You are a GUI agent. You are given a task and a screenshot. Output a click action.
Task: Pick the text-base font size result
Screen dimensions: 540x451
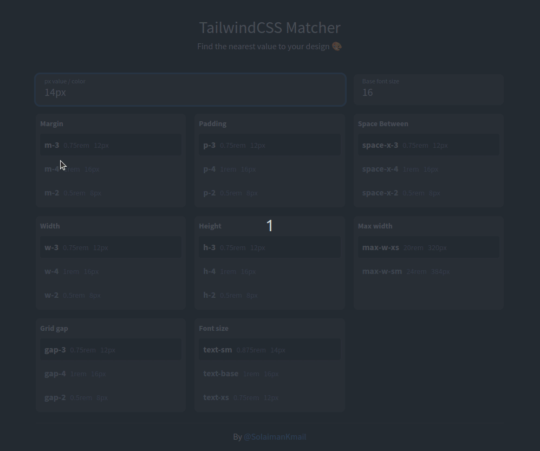pos(269,374)
